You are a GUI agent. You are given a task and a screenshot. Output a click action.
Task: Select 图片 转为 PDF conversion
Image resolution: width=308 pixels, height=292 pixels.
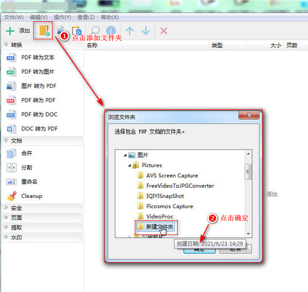point(31,86)
